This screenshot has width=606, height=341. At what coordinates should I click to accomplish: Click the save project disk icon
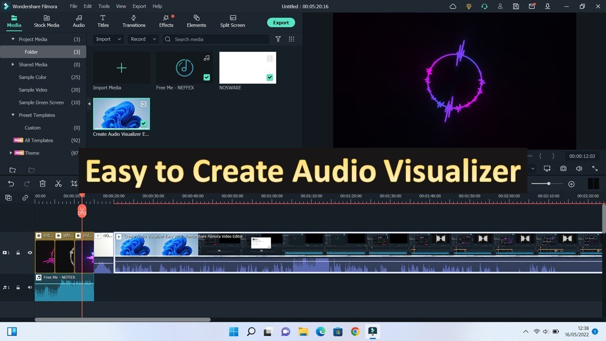click(x=516, y=7)
